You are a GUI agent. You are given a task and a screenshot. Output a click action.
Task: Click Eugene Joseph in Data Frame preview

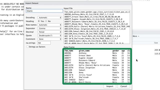click(x=86, y=58)
